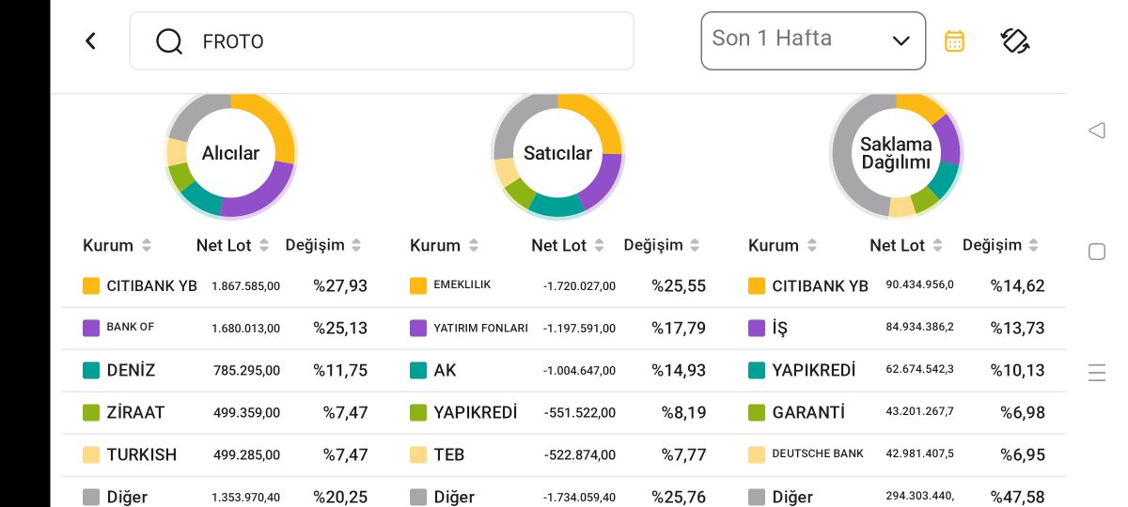Sort Saklama table by Net Lot
The width and height of the screenshot is (1128, 507).
907,245
